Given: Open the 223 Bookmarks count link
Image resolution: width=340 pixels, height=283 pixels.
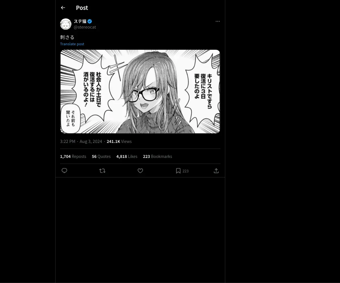Looking at the screenshot, I should coord(157,156).
